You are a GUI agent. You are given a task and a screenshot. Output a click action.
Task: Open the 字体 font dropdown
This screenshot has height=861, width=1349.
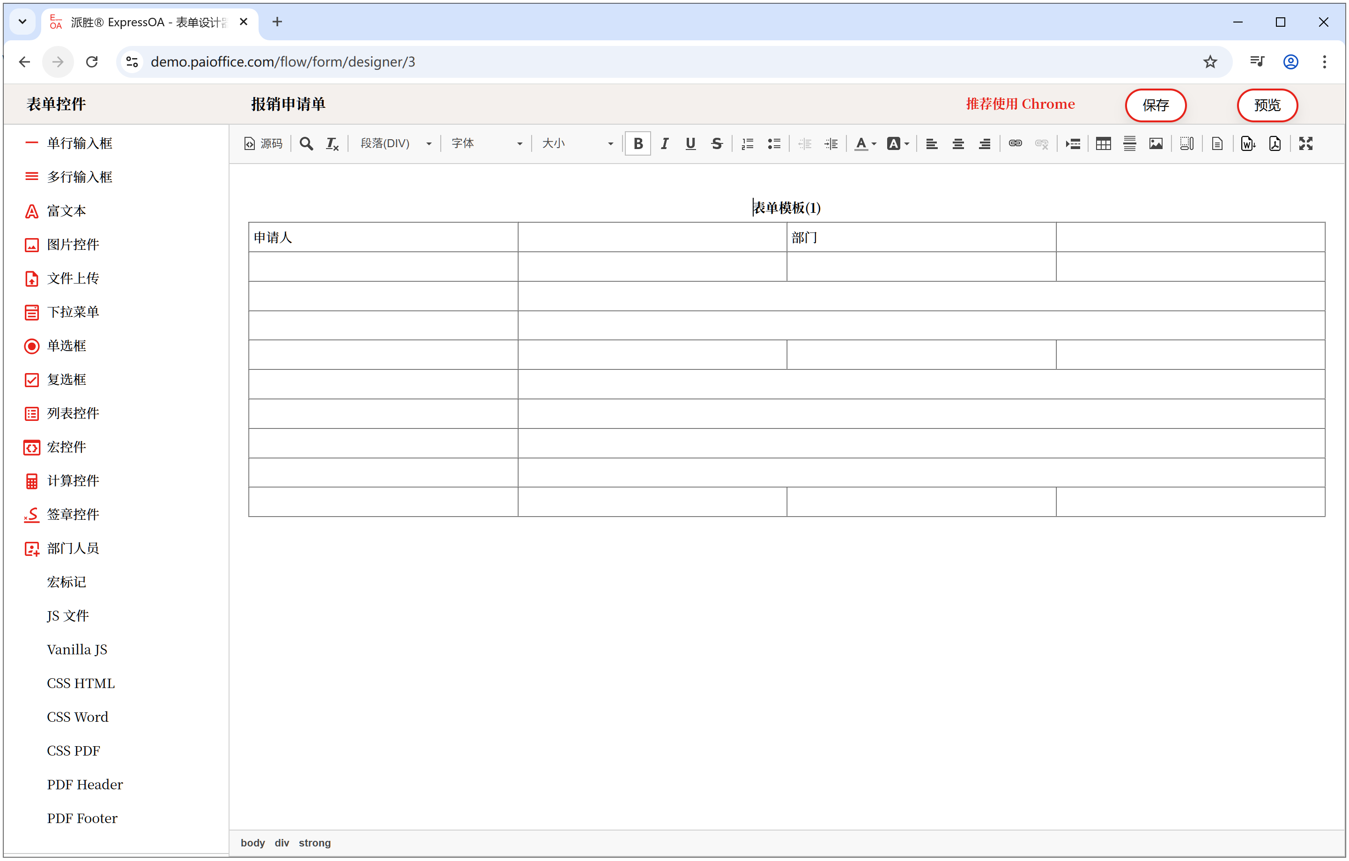click(x=486, y=143)
